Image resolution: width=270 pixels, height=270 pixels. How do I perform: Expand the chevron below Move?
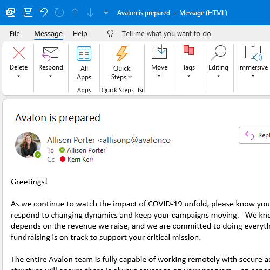pos(159,76)
